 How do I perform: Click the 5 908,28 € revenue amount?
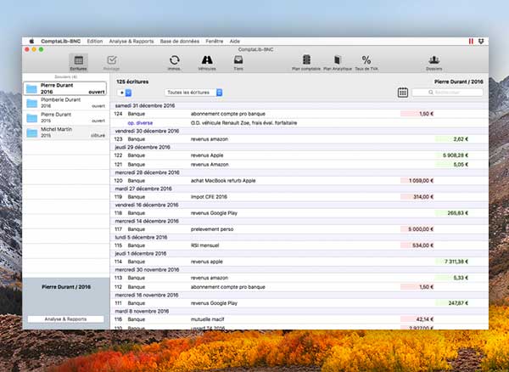click(x=455, y=155)
